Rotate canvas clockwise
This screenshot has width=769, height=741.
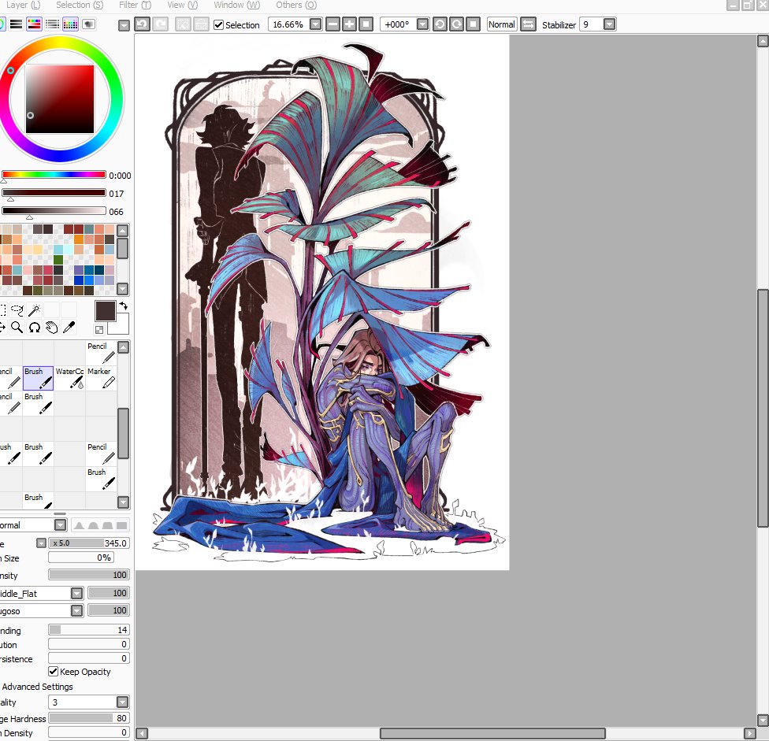pos(457,24)
